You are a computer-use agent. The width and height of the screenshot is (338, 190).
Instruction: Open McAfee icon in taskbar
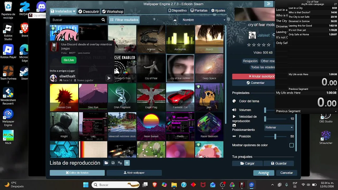203,185
